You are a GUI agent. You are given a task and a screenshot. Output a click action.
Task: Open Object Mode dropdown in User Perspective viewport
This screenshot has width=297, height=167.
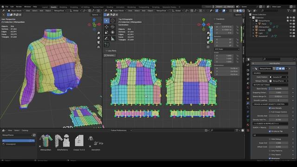click(x=16, y=11)
